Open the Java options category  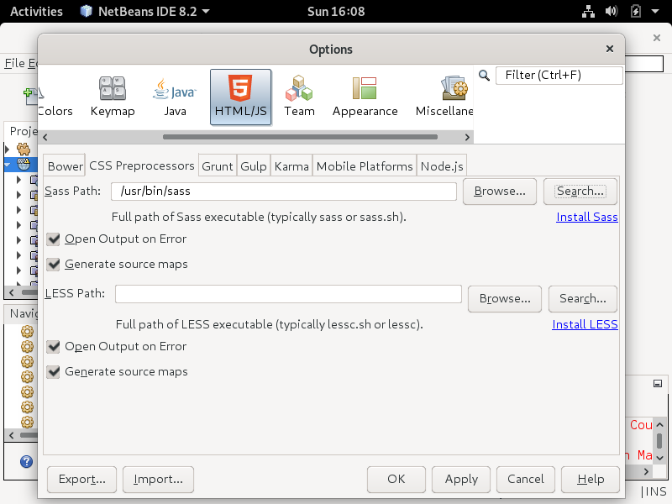(175, 97)
